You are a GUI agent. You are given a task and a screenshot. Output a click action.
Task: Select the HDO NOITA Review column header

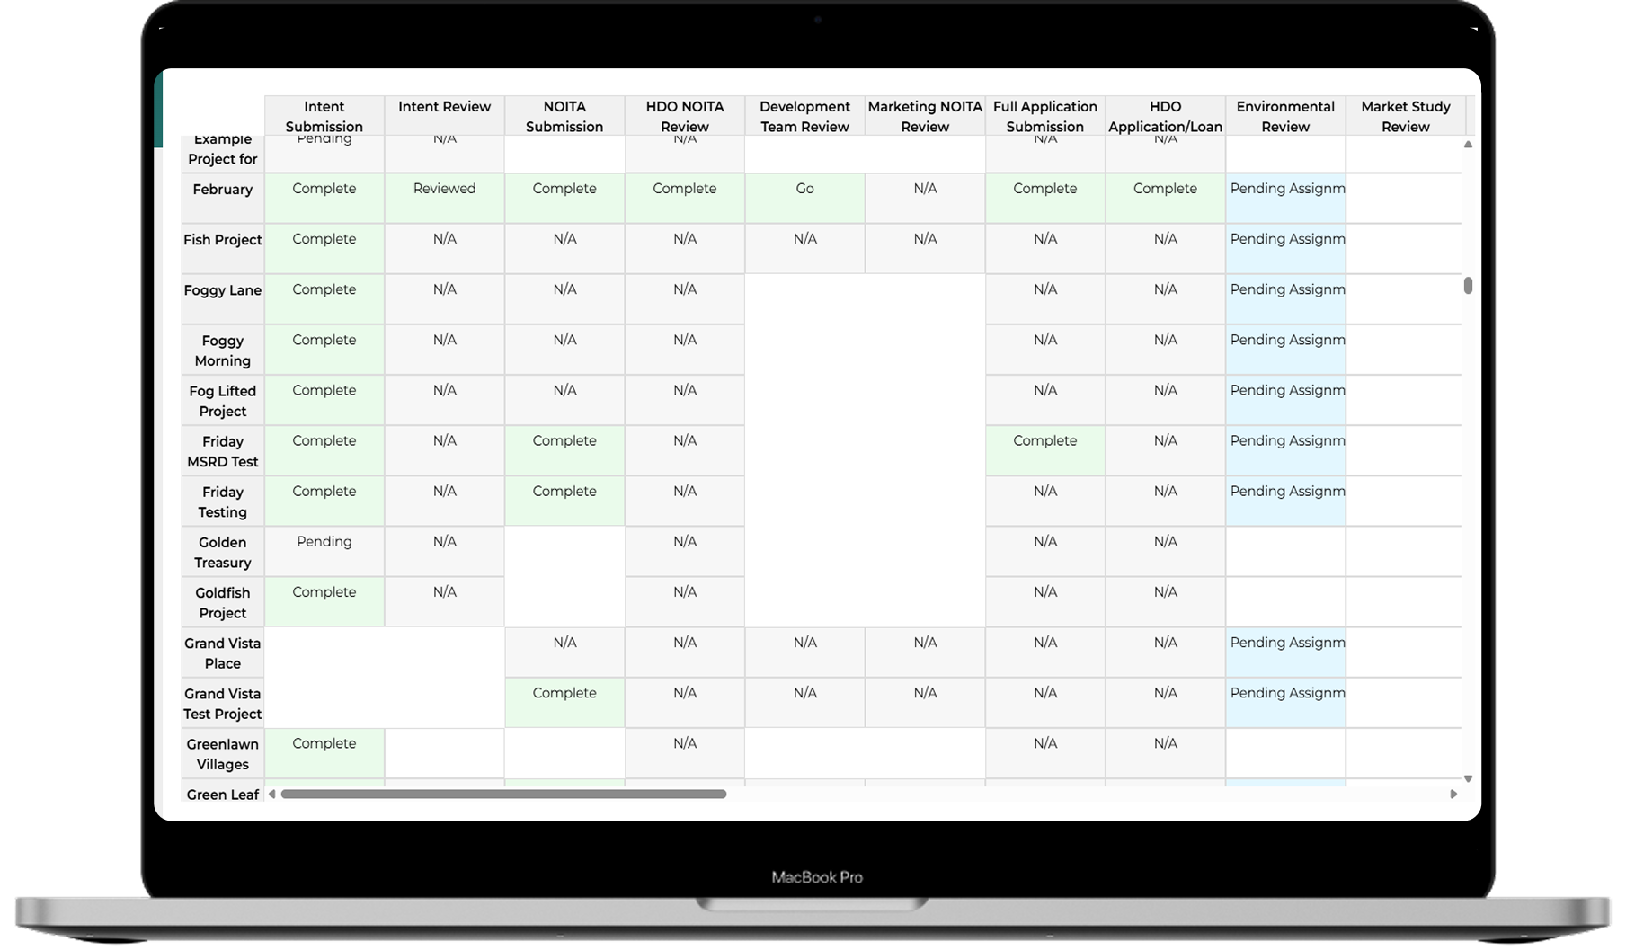[685, 116]
